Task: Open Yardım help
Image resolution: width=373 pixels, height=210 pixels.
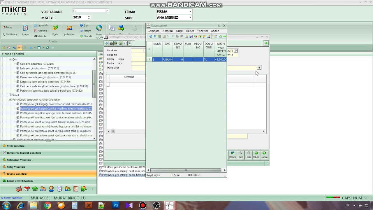Action: click(x=85, y=31)
